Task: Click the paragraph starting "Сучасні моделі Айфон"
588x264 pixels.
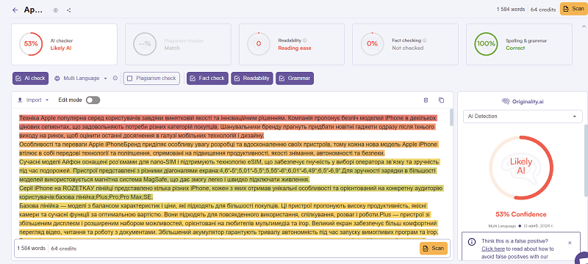Action: (229, 171)
